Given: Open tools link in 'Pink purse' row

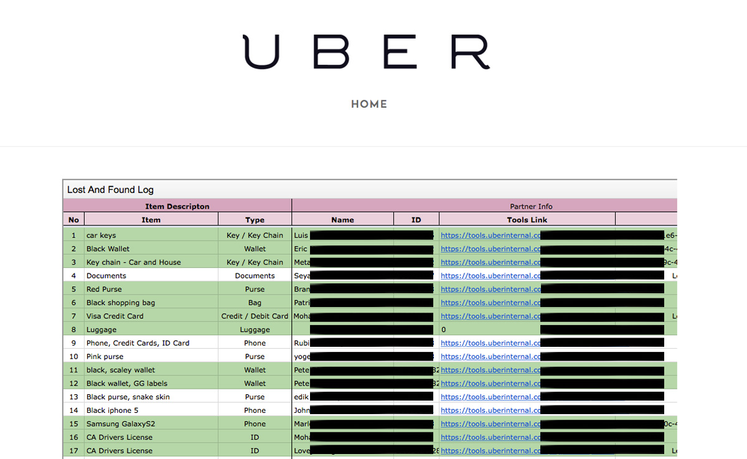Looking at the screenshot, I should pos(491,357).
